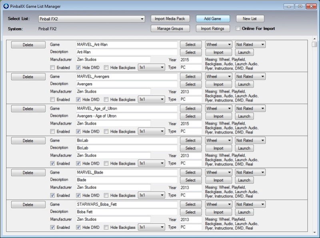Click the "System:" label
This screenshot has width=320, height=238.
[x=15, y=29]
